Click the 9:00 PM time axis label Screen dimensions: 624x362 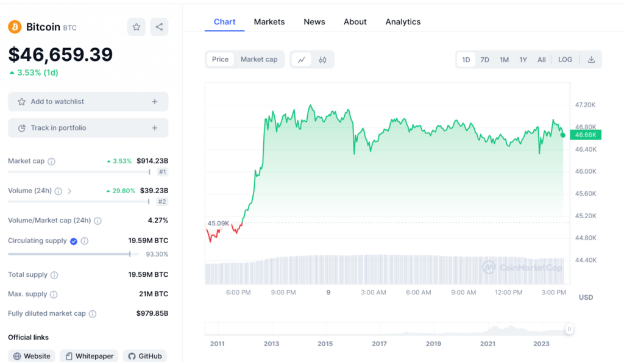(283, 293)
